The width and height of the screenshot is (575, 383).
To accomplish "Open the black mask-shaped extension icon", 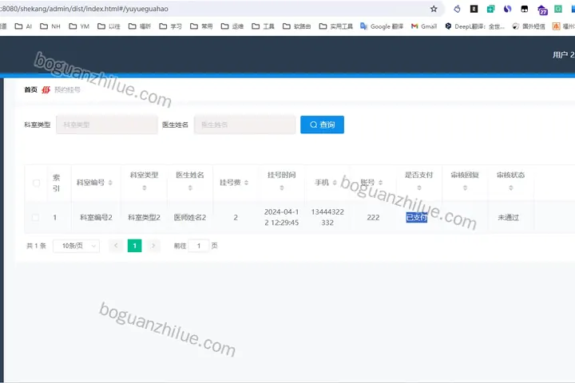I will click(525, 9).
